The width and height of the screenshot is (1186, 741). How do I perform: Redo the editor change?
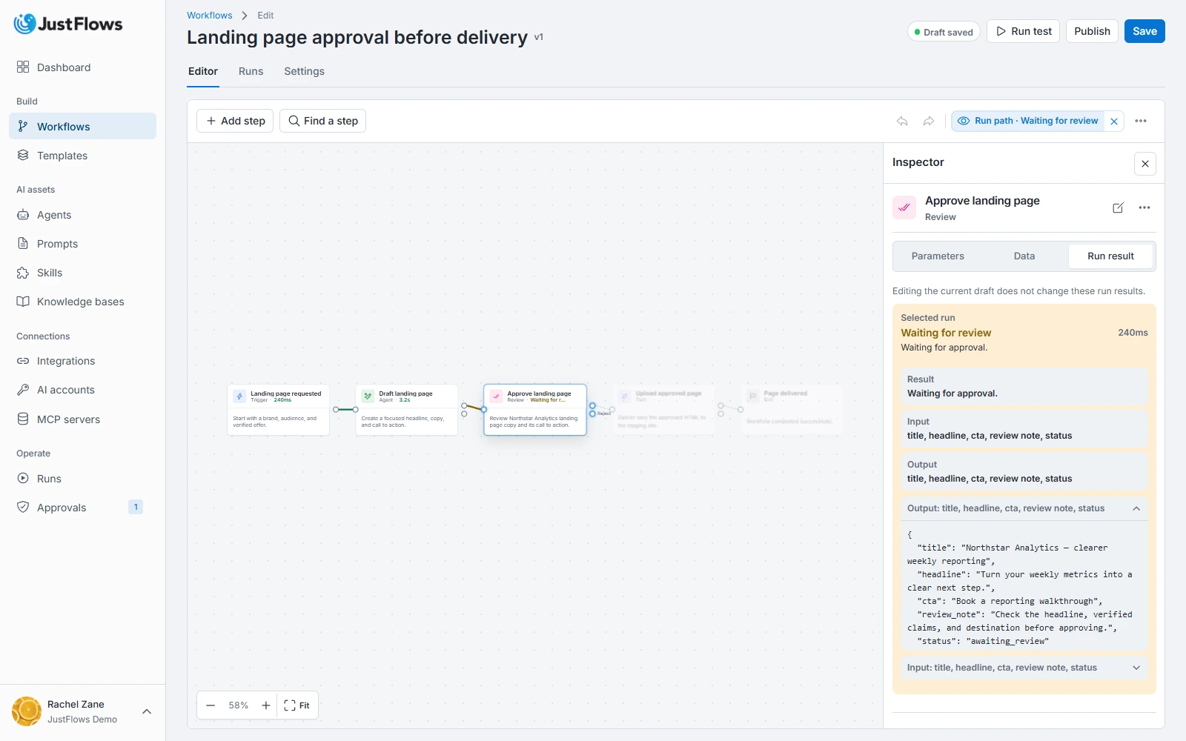tap(929, 121)
